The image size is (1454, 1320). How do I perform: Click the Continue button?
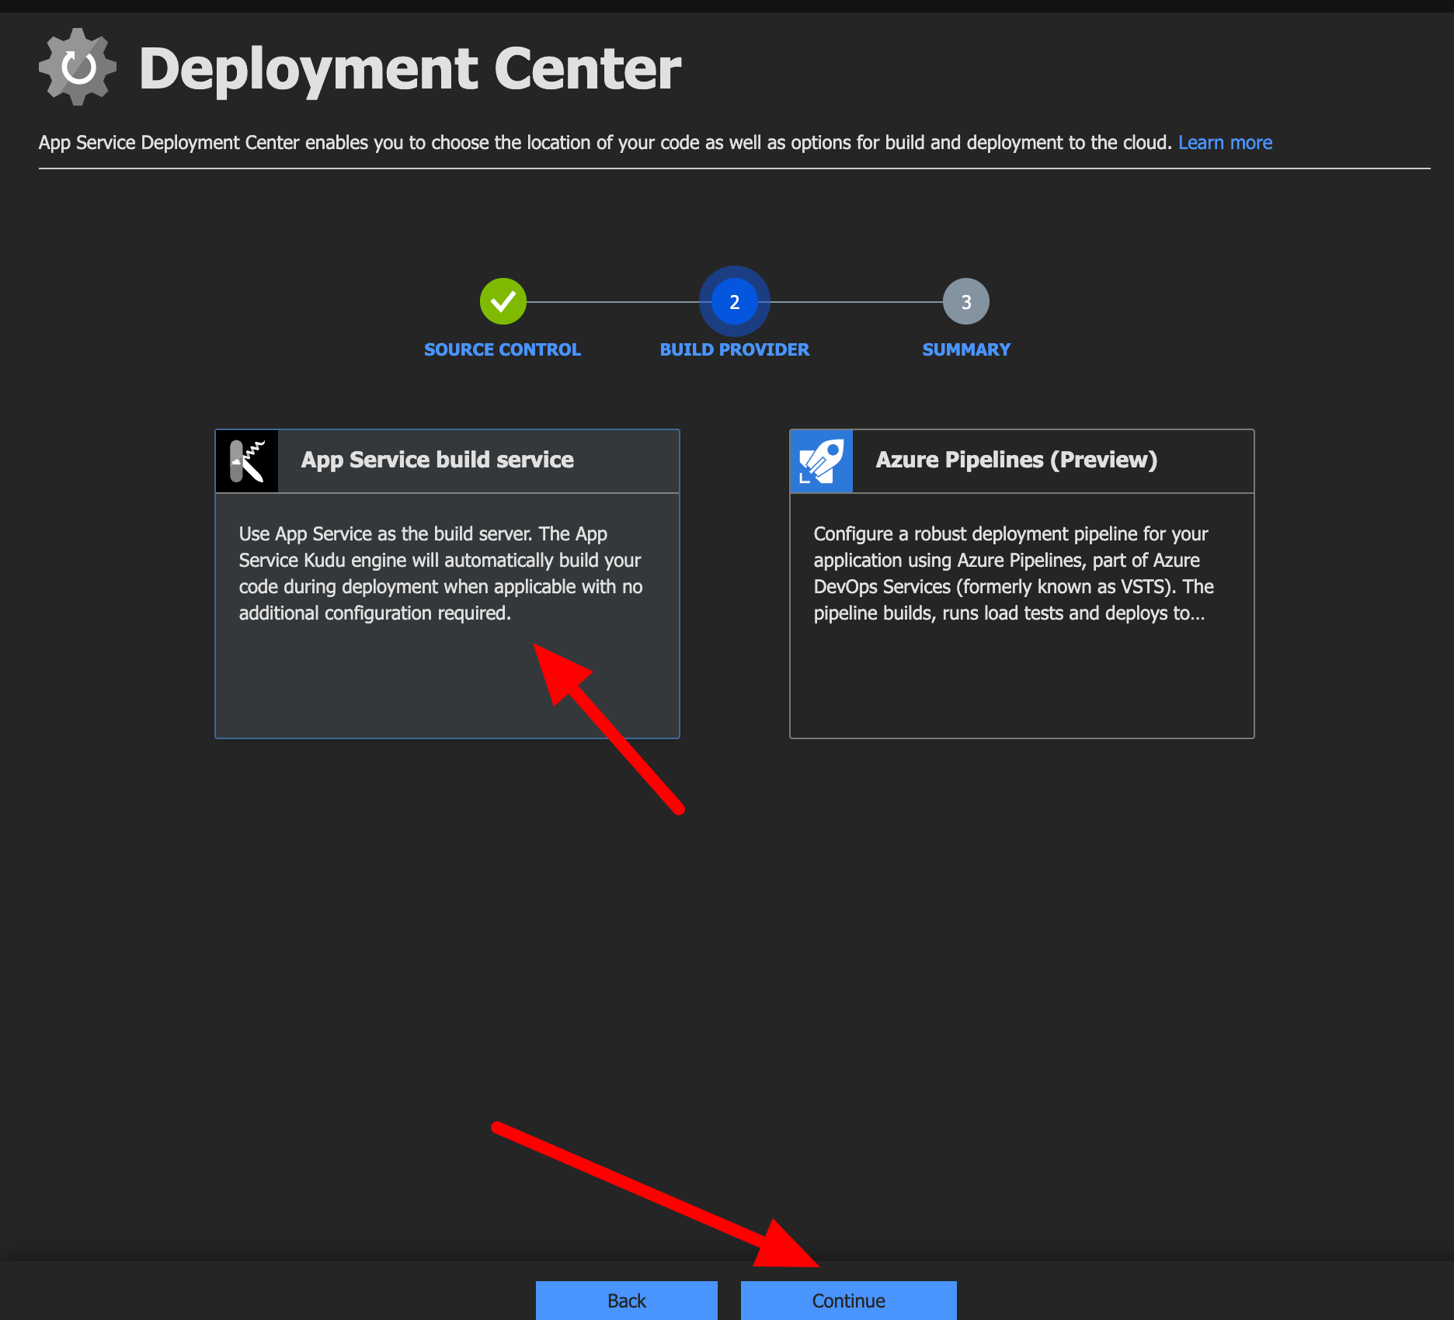click(849, 1301)
